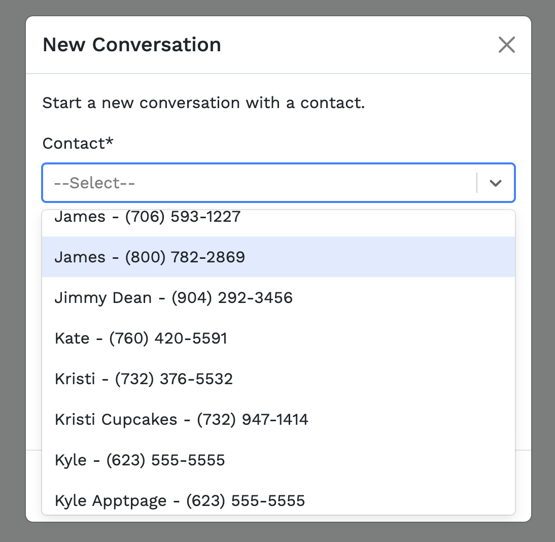
Task: Pick Kyle - (623) 555-5555 entry
Action: (x=278, y=460)
